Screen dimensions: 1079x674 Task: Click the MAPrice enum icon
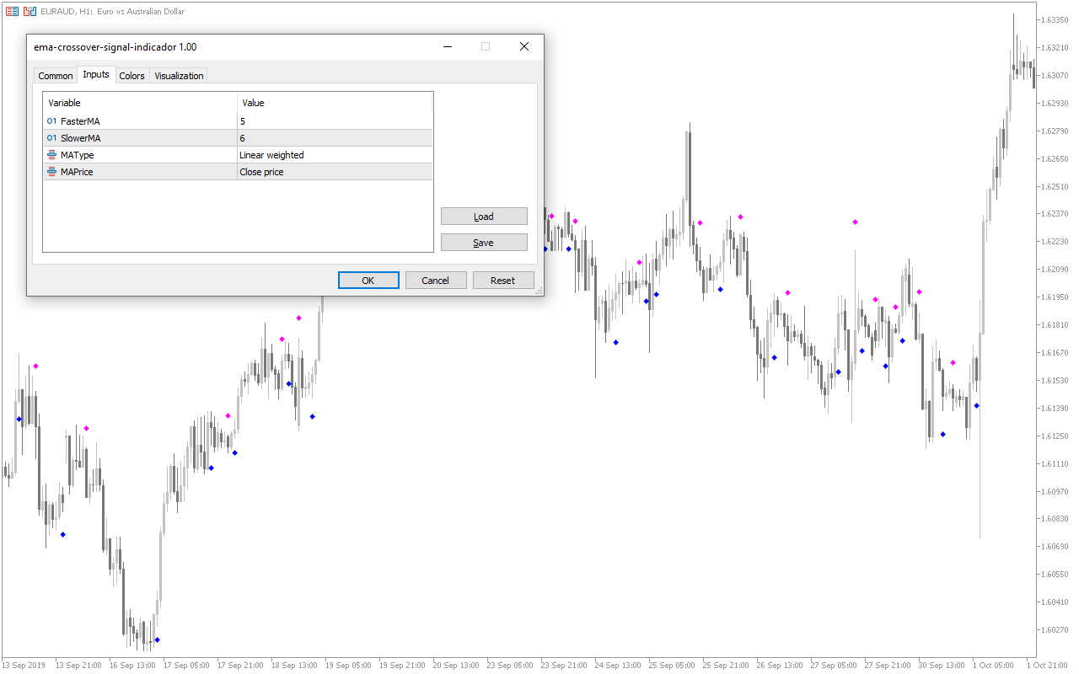click(52, 172)
